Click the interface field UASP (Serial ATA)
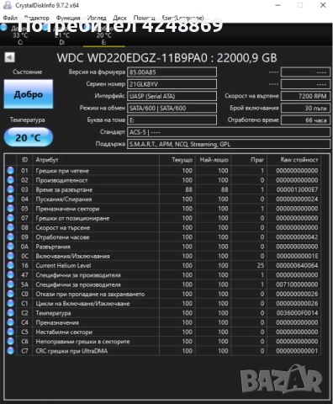 172,96
